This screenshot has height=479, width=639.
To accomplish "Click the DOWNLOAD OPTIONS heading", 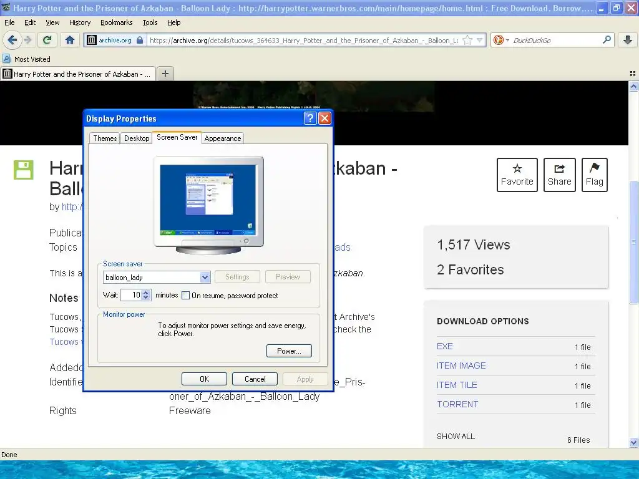I will click(x=483, y=321).
